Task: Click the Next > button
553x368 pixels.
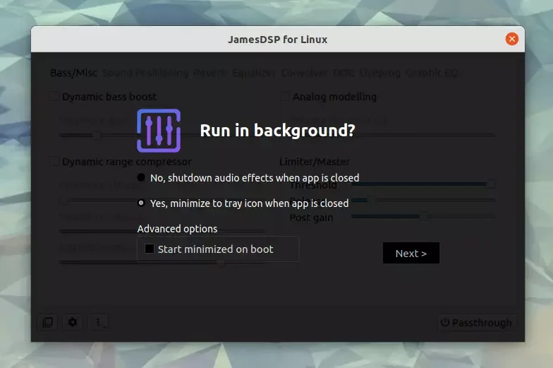Action: click(x=411, y=253)
